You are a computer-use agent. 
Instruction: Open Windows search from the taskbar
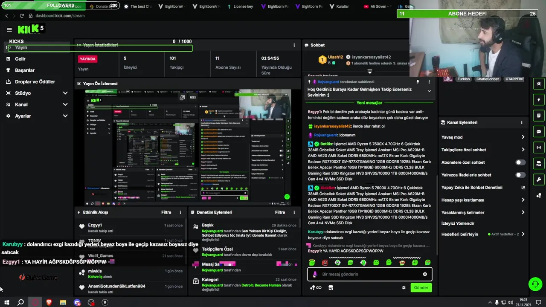pos(20,302)
